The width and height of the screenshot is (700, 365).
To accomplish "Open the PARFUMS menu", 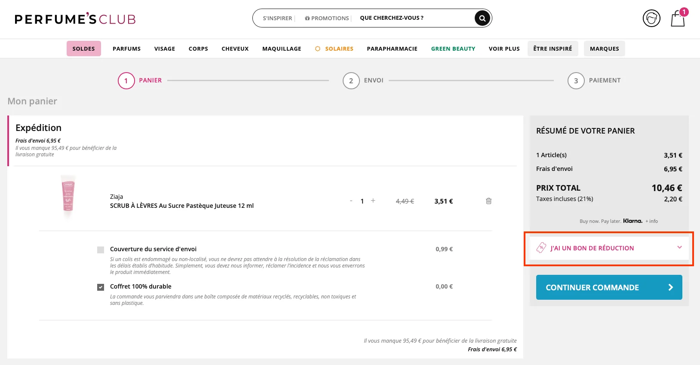I will (126, 49).
